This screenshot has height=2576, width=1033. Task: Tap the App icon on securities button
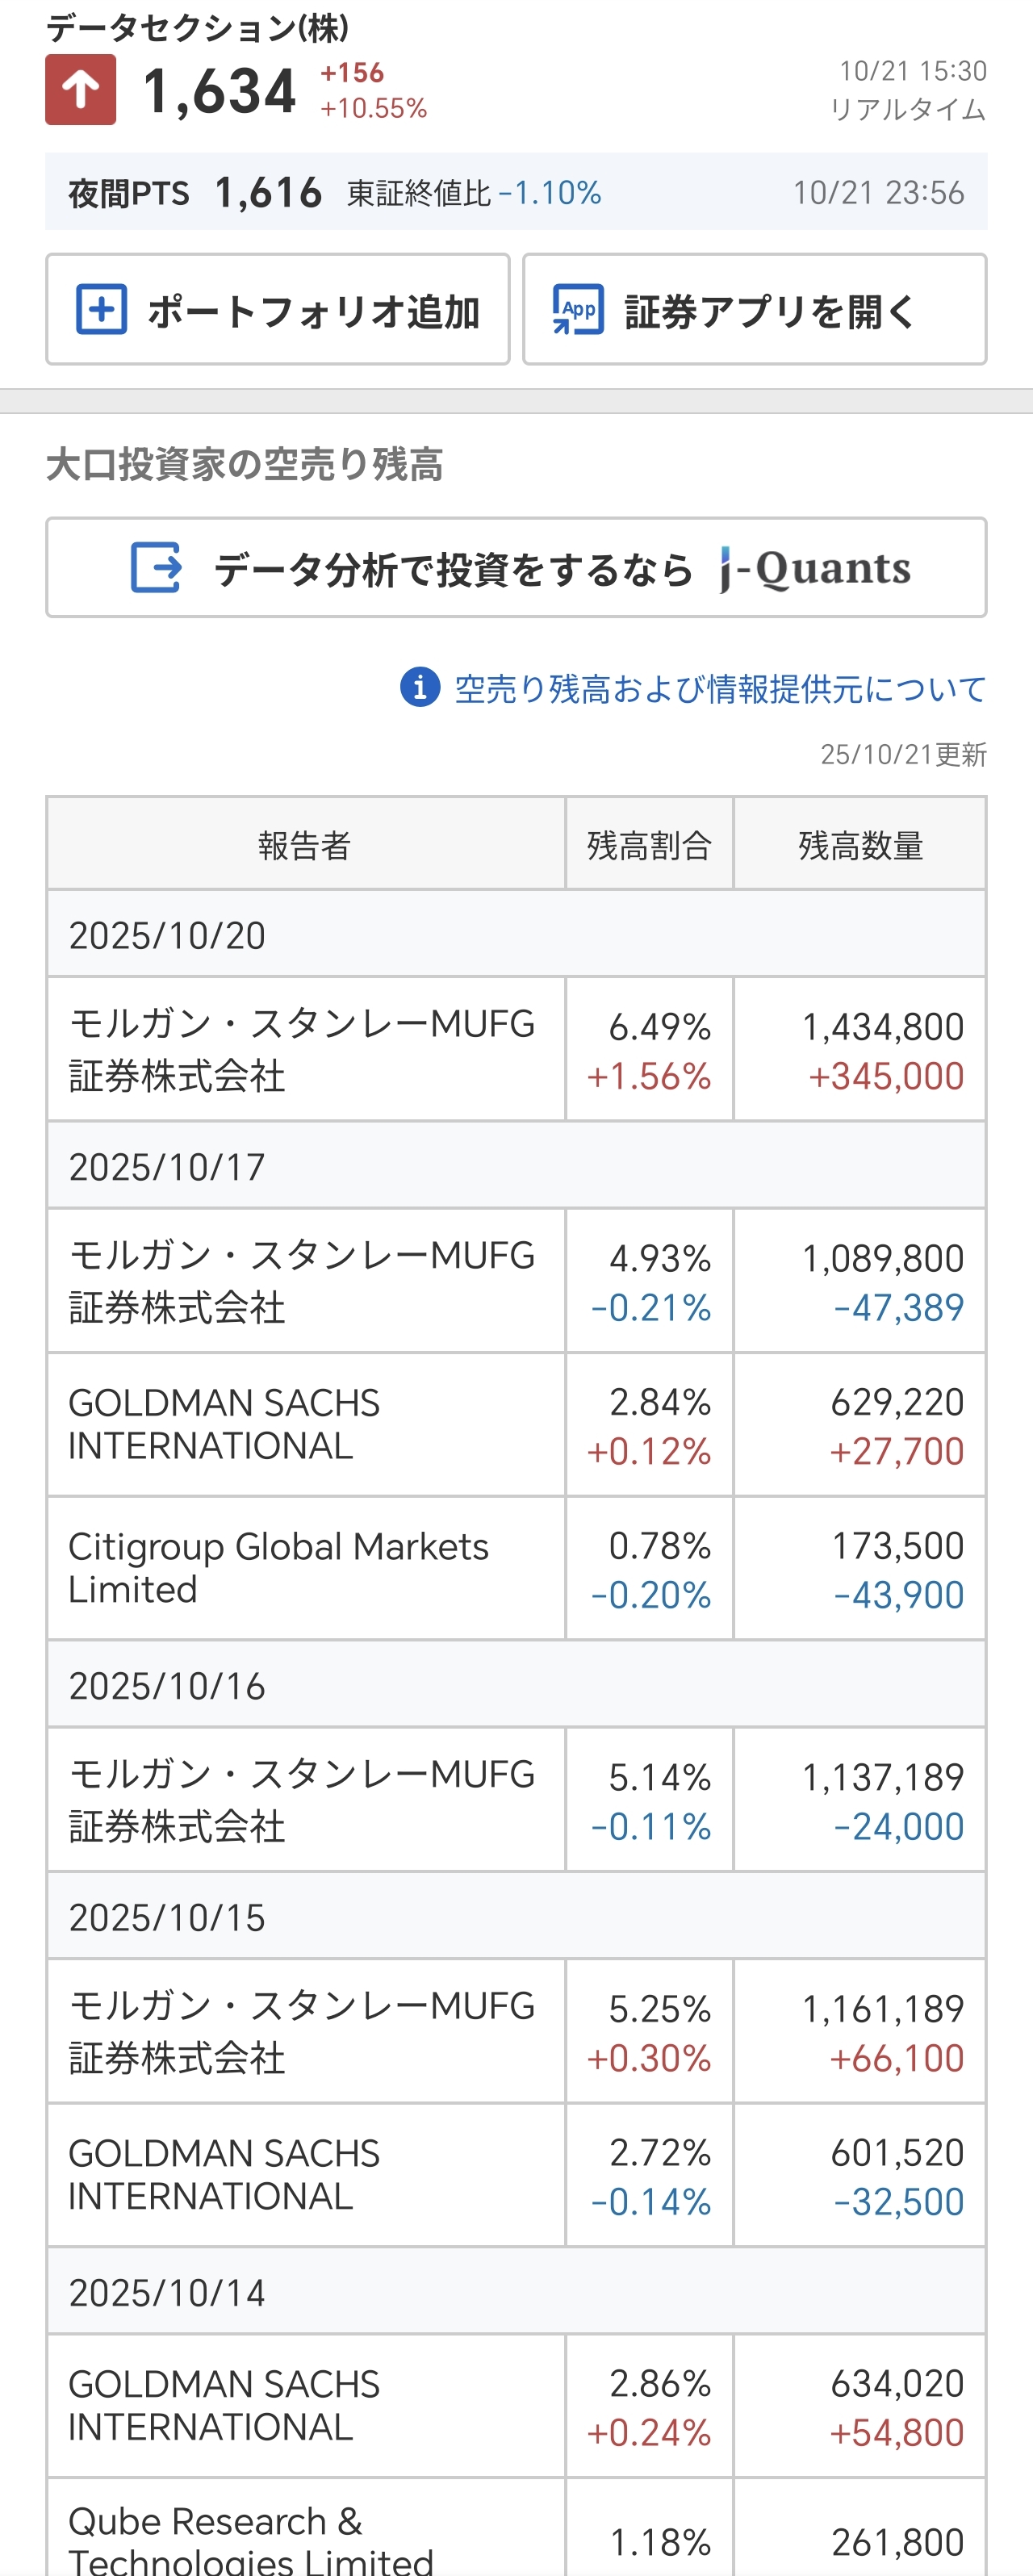tap(578, 309)
